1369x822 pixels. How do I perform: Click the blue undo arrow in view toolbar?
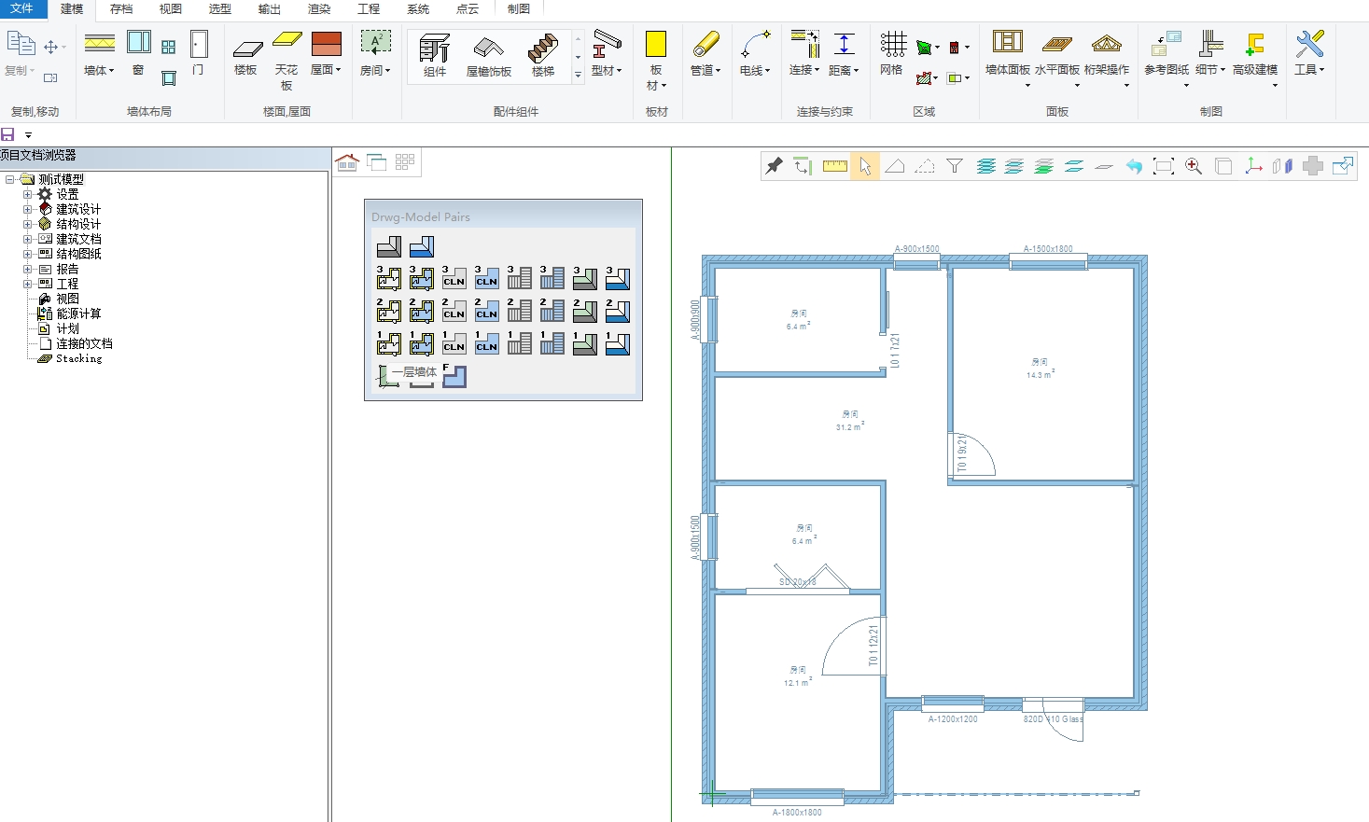[x=1134, y=166]
